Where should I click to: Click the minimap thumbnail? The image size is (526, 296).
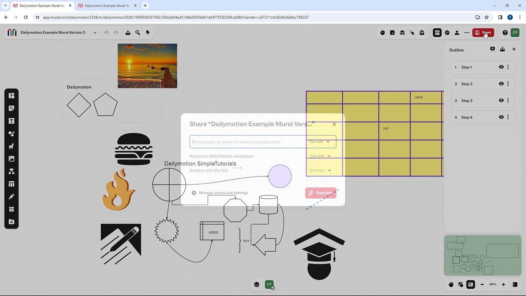(482, 255)
